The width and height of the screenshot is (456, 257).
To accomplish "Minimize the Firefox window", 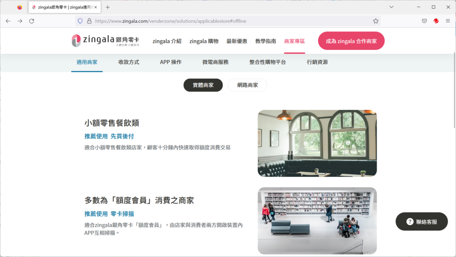I will point(419,7).
